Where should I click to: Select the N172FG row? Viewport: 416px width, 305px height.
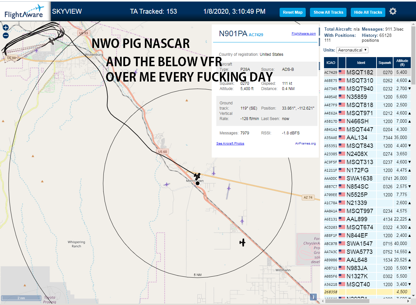point(367,170)
